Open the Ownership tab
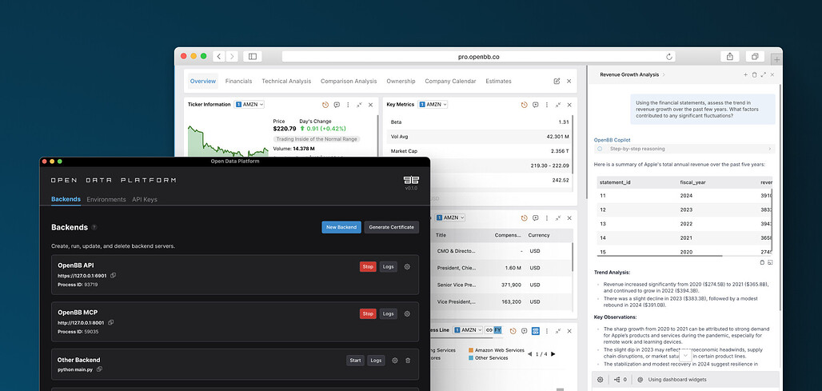The width and height of the screenshot is (822, 391). 401,82
